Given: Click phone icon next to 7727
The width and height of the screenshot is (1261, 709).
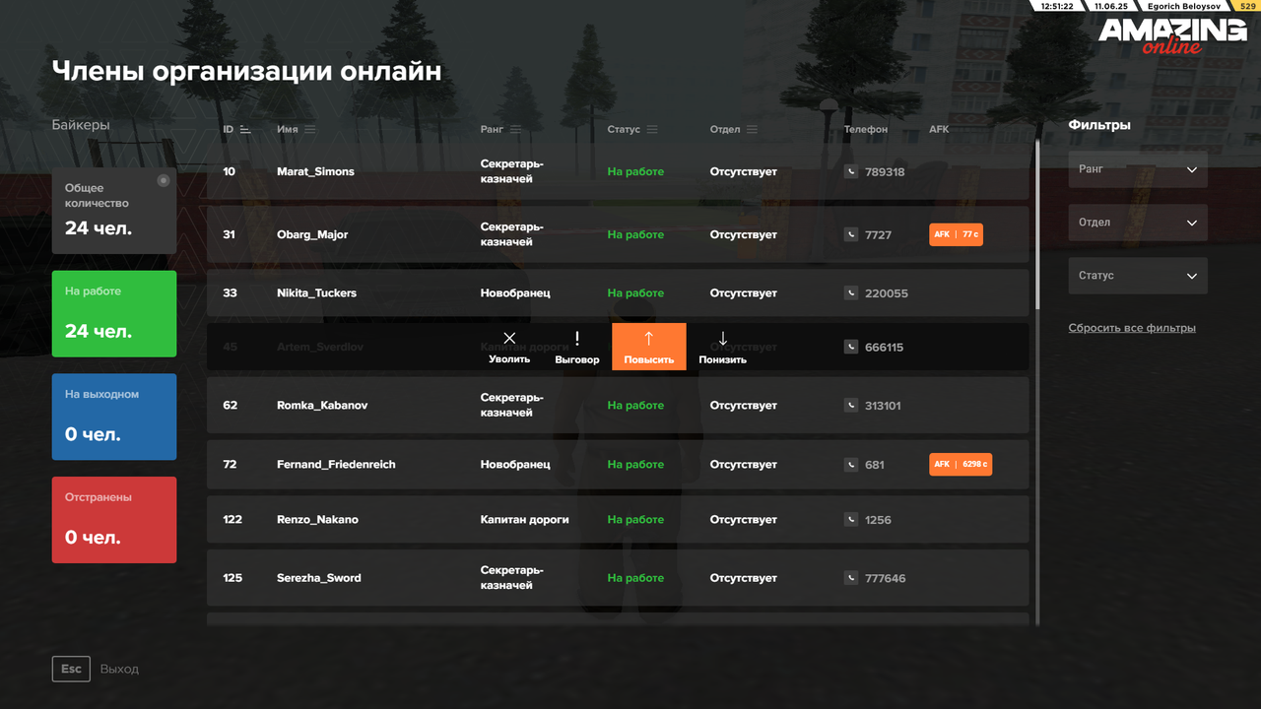Looking at the screenshot, I should [851, 234].
